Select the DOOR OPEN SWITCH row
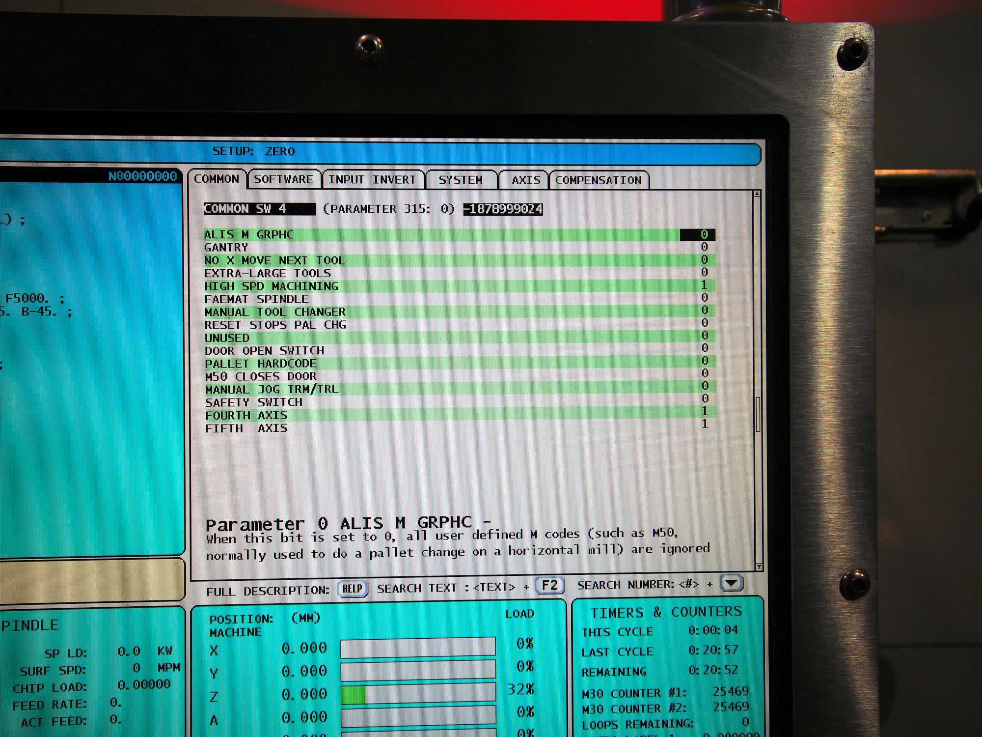The image size is (982, 737). 264,351
